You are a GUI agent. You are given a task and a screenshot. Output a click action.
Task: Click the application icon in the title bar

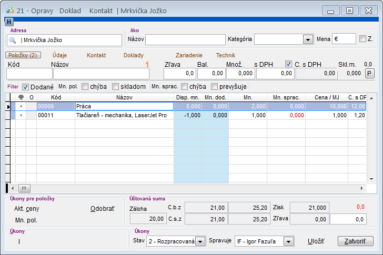pyautogui.click(x=9, y=10)
